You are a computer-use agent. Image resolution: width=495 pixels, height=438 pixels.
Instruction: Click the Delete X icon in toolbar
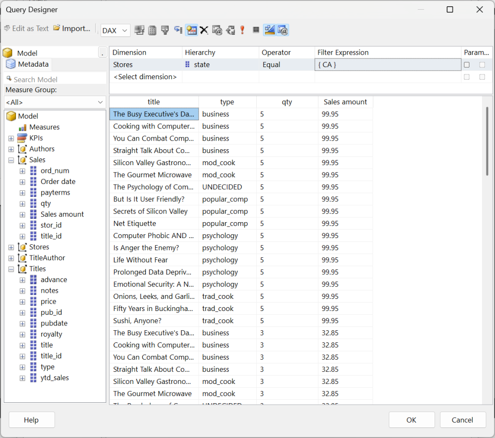coord(204,30)
